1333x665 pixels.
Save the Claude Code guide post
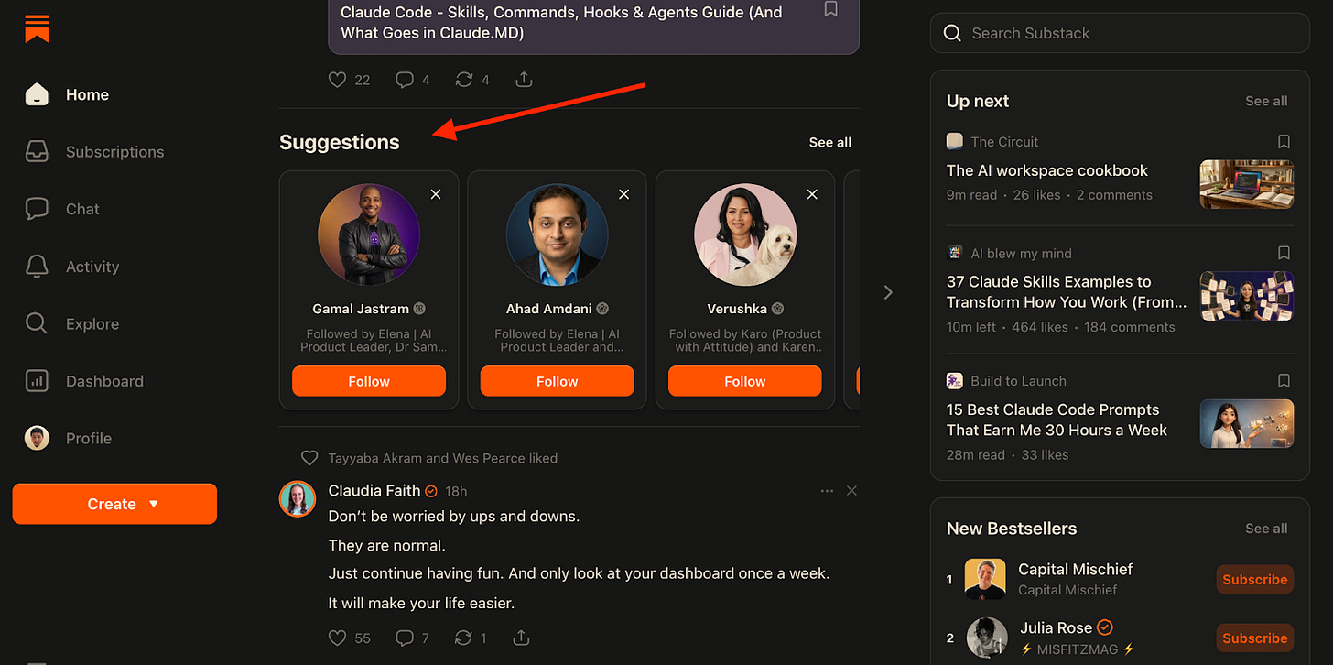(830, 9)
